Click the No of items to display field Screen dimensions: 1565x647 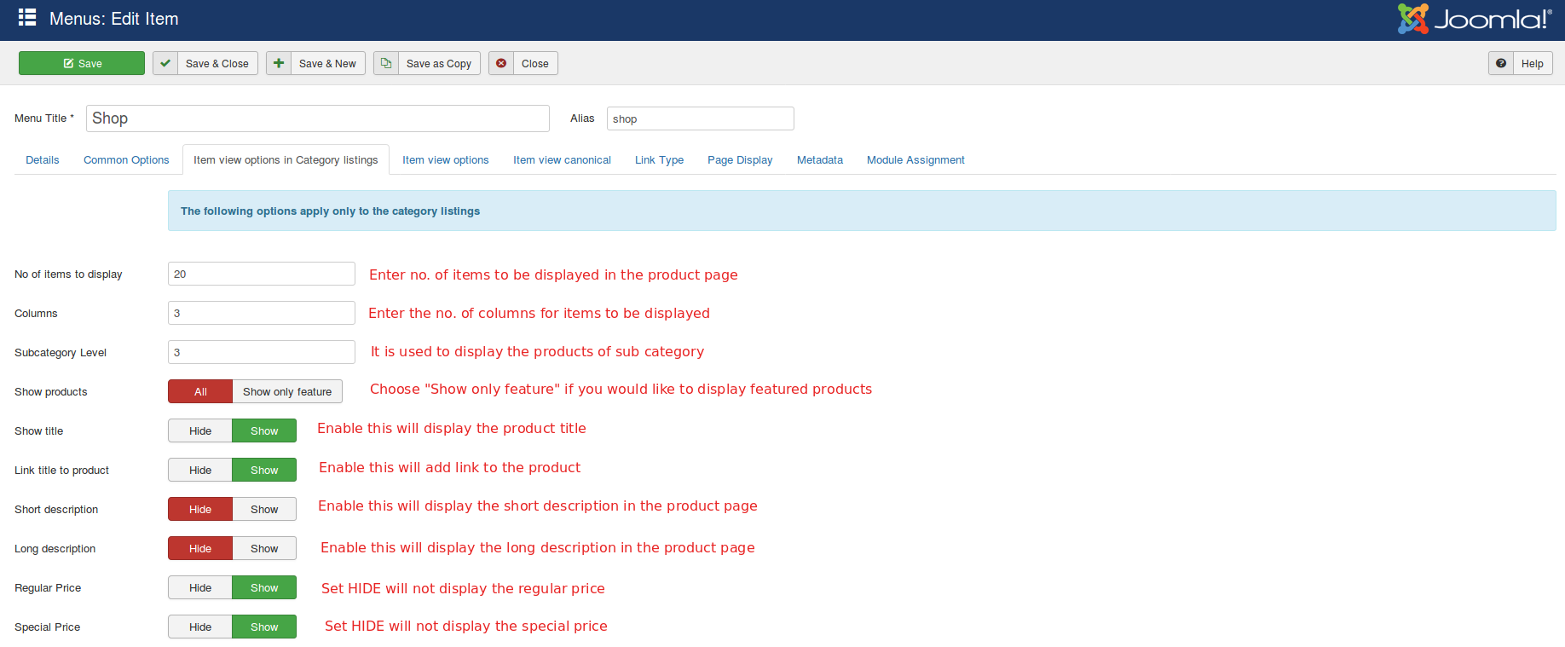click(261, 274)
